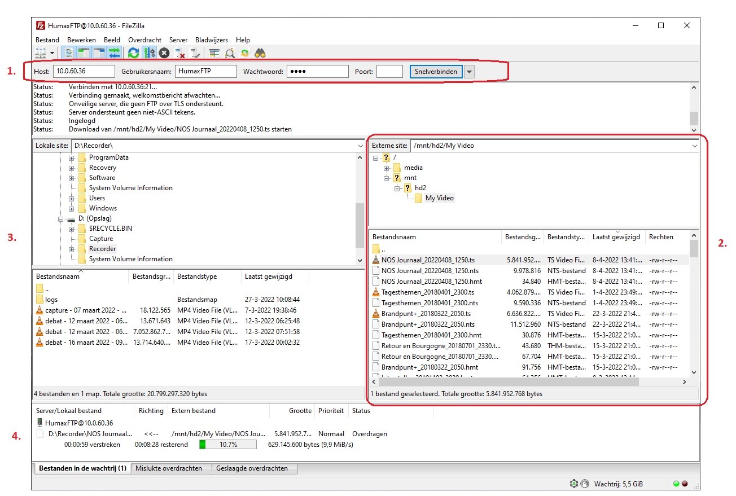Open the Server menu
This screenshot has height=496, width=736.
coord(178,40)
